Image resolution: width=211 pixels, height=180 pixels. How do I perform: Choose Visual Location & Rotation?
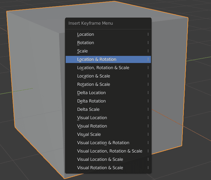pos(108,143)
